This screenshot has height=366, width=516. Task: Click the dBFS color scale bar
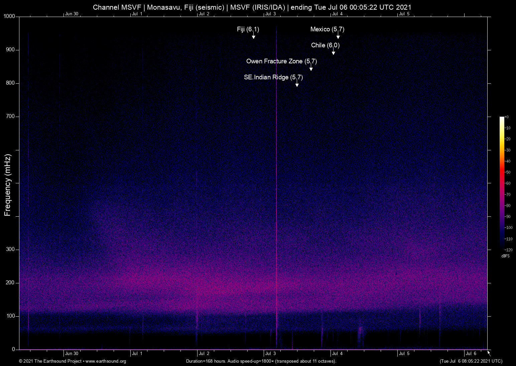click(502, 183)
